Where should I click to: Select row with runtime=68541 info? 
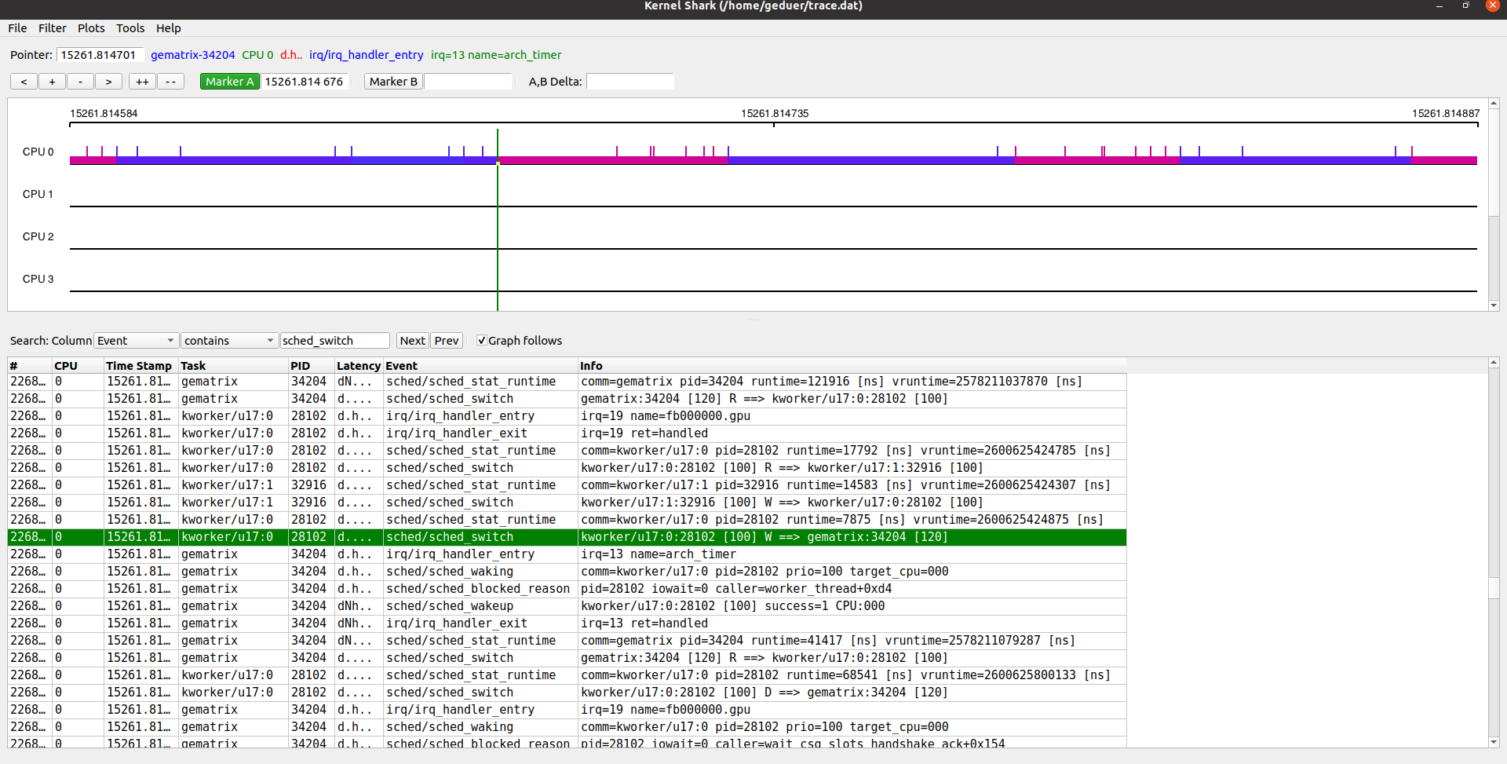tap(567, 675)
